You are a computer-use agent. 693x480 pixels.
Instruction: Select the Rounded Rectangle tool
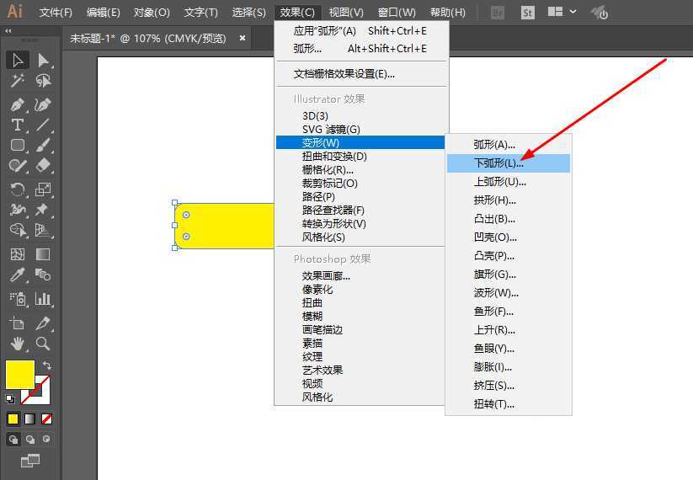[x=18, y=146]
